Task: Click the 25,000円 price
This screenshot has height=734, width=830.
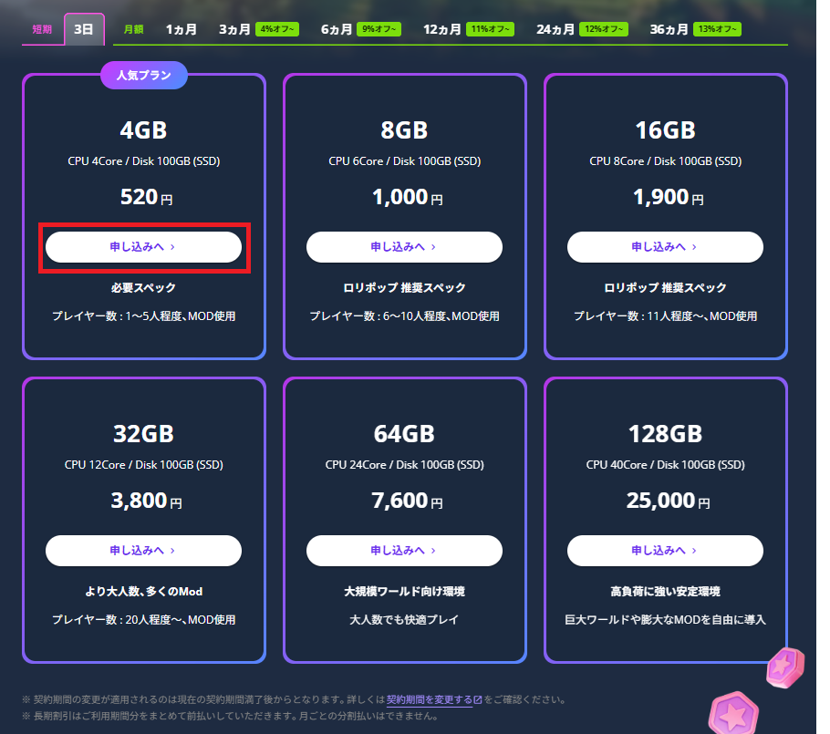Action: coord(668,501)
